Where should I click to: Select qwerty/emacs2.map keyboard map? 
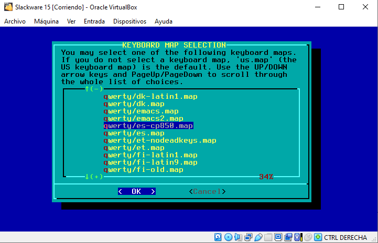pyautogui.click(x=144, y=119)
